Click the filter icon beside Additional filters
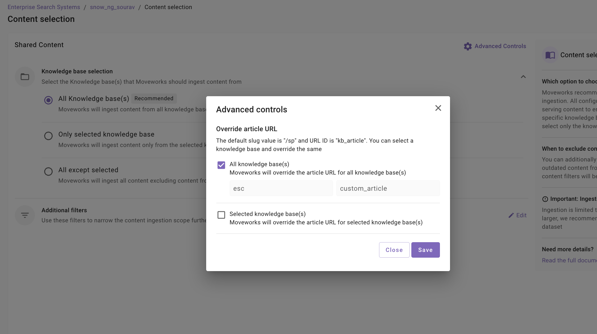Image resolution: width=597 pixels, height=334 pixels. pyautogui.click(x=25, y=215)
